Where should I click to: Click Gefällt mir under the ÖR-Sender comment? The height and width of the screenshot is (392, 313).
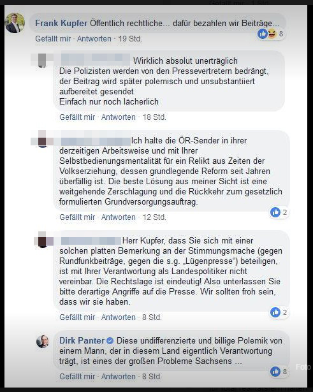click(x=77, y=217)
